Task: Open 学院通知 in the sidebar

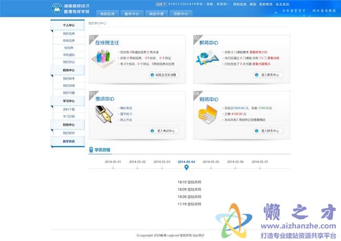Action: click(x=69, y=55)
